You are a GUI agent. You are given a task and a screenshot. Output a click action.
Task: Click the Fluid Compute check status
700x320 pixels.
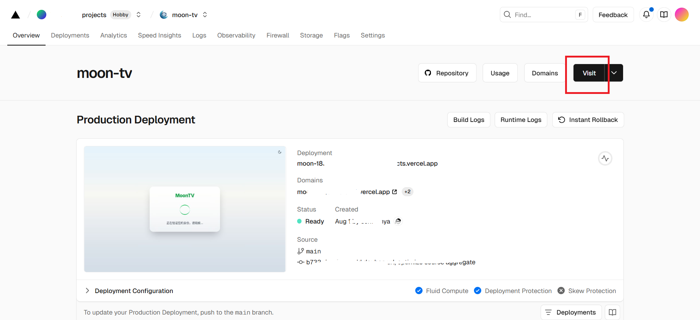(x=442, y=291)
